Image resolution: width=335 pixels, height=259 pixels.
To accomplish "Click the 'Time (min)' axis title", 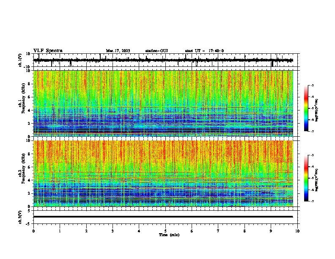I will (x=169, y=235).
